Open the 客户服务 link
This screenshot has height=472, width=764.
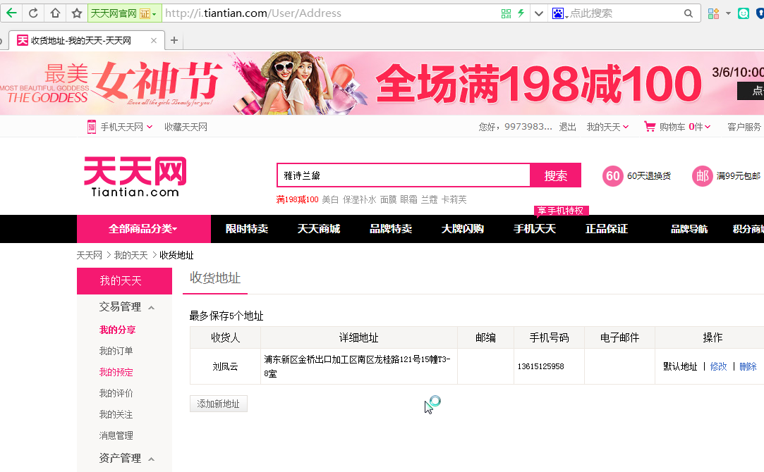tap(744, 127)
